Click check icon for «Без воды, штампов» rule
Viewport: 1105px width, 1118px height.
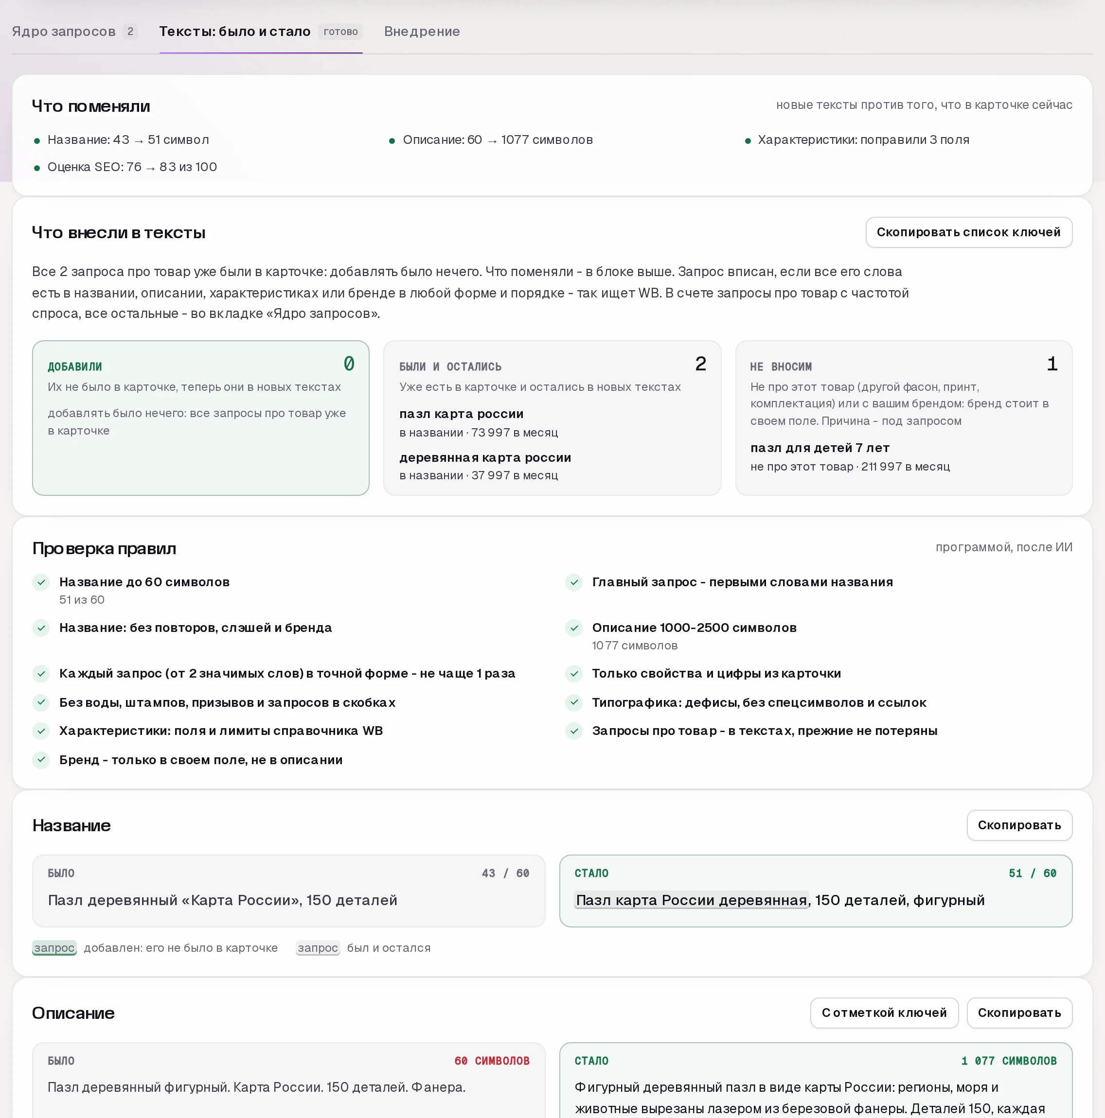(x=41, y=702)
